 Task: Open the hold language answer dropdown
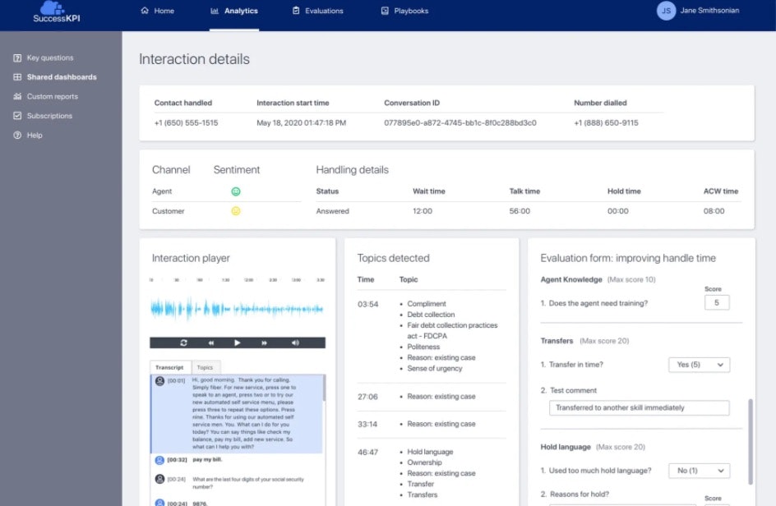pyautogui.click(x=699, y=470)
